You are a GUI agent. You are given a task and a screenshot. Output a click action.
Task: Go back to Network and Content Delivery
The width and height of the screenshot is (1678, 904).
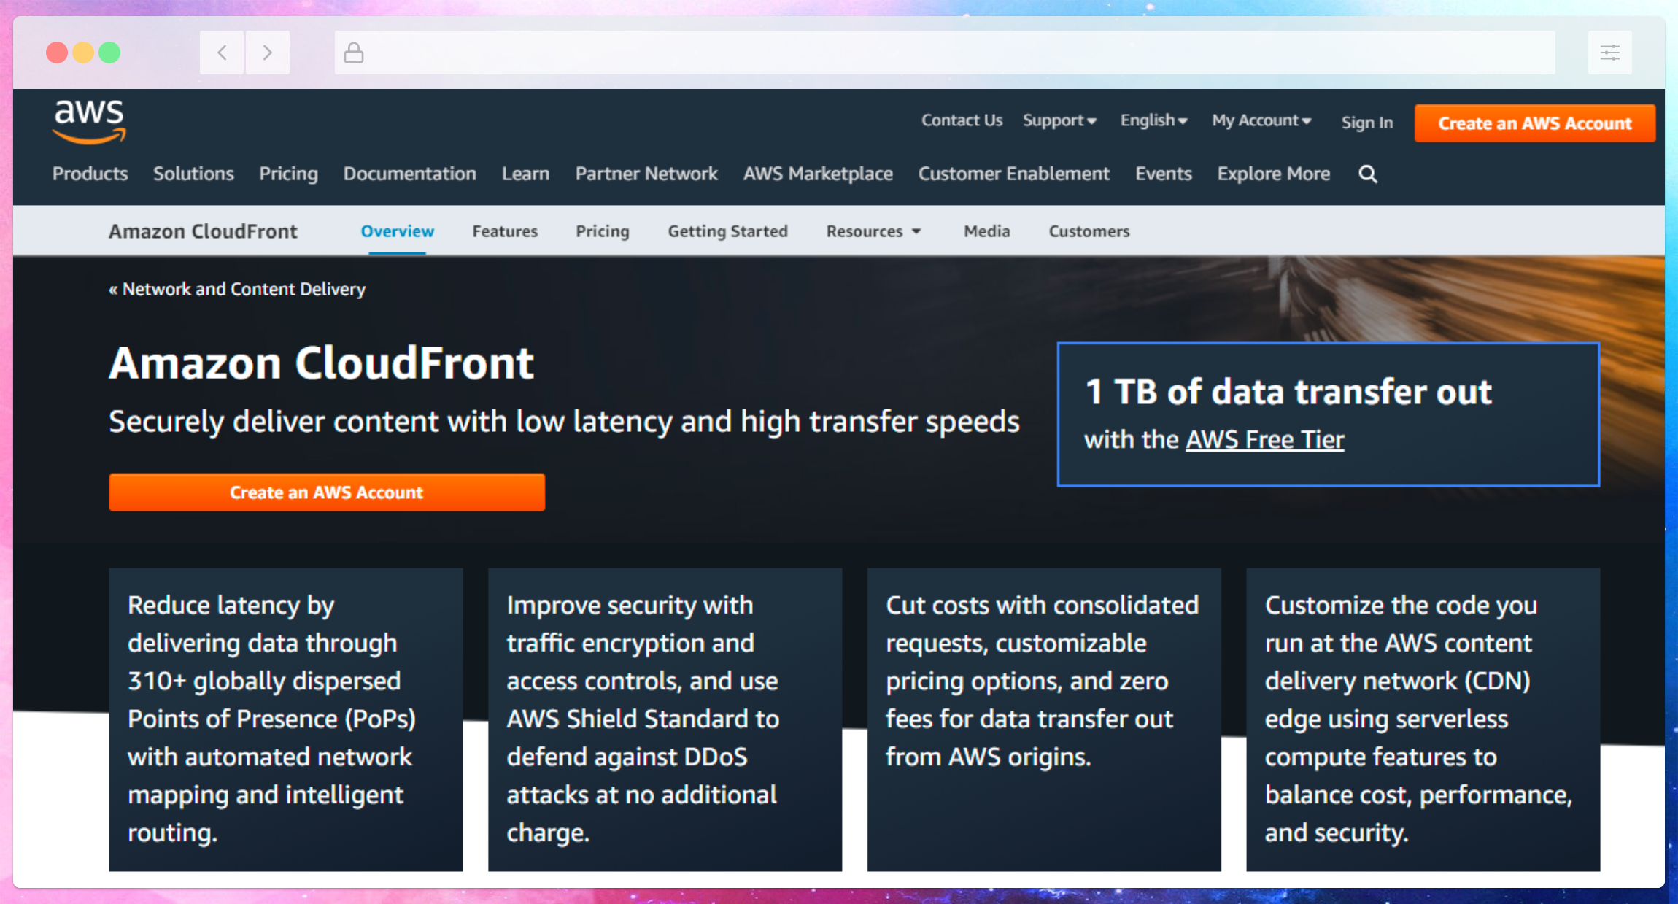tap(237, 289)
